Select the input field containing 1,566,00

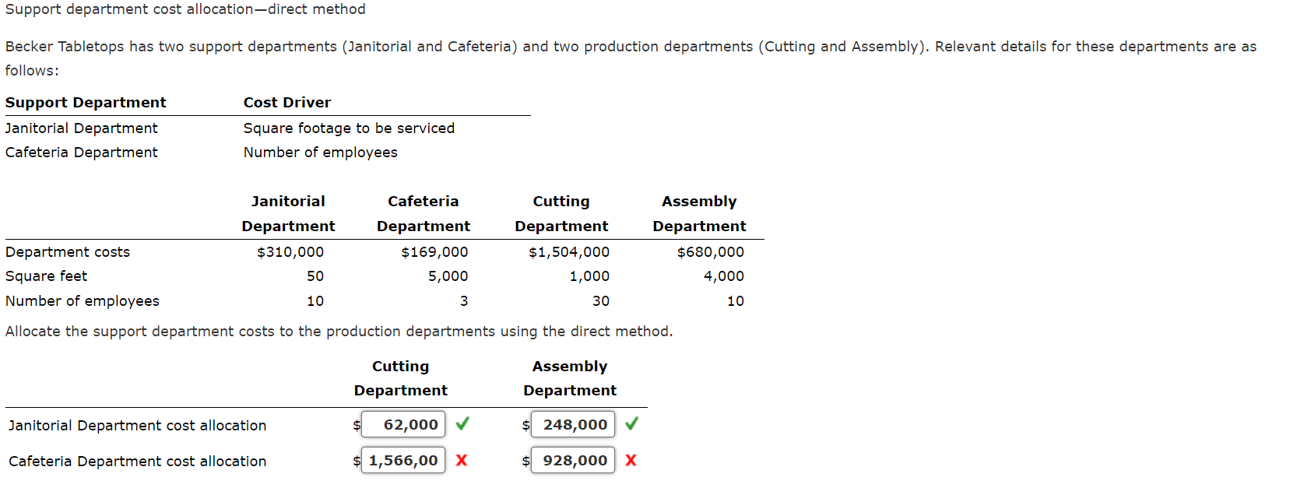click(x=402, y=460)
